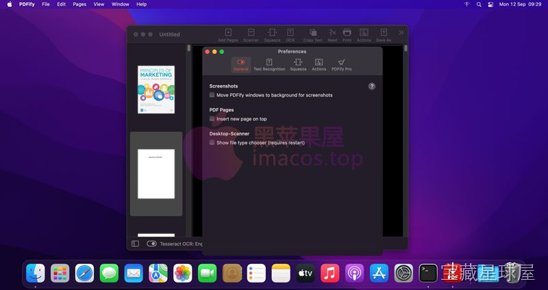Expand the toolbar overflow chevron
The height and width of the screenshot is (290, 548).
coord(401,32)
